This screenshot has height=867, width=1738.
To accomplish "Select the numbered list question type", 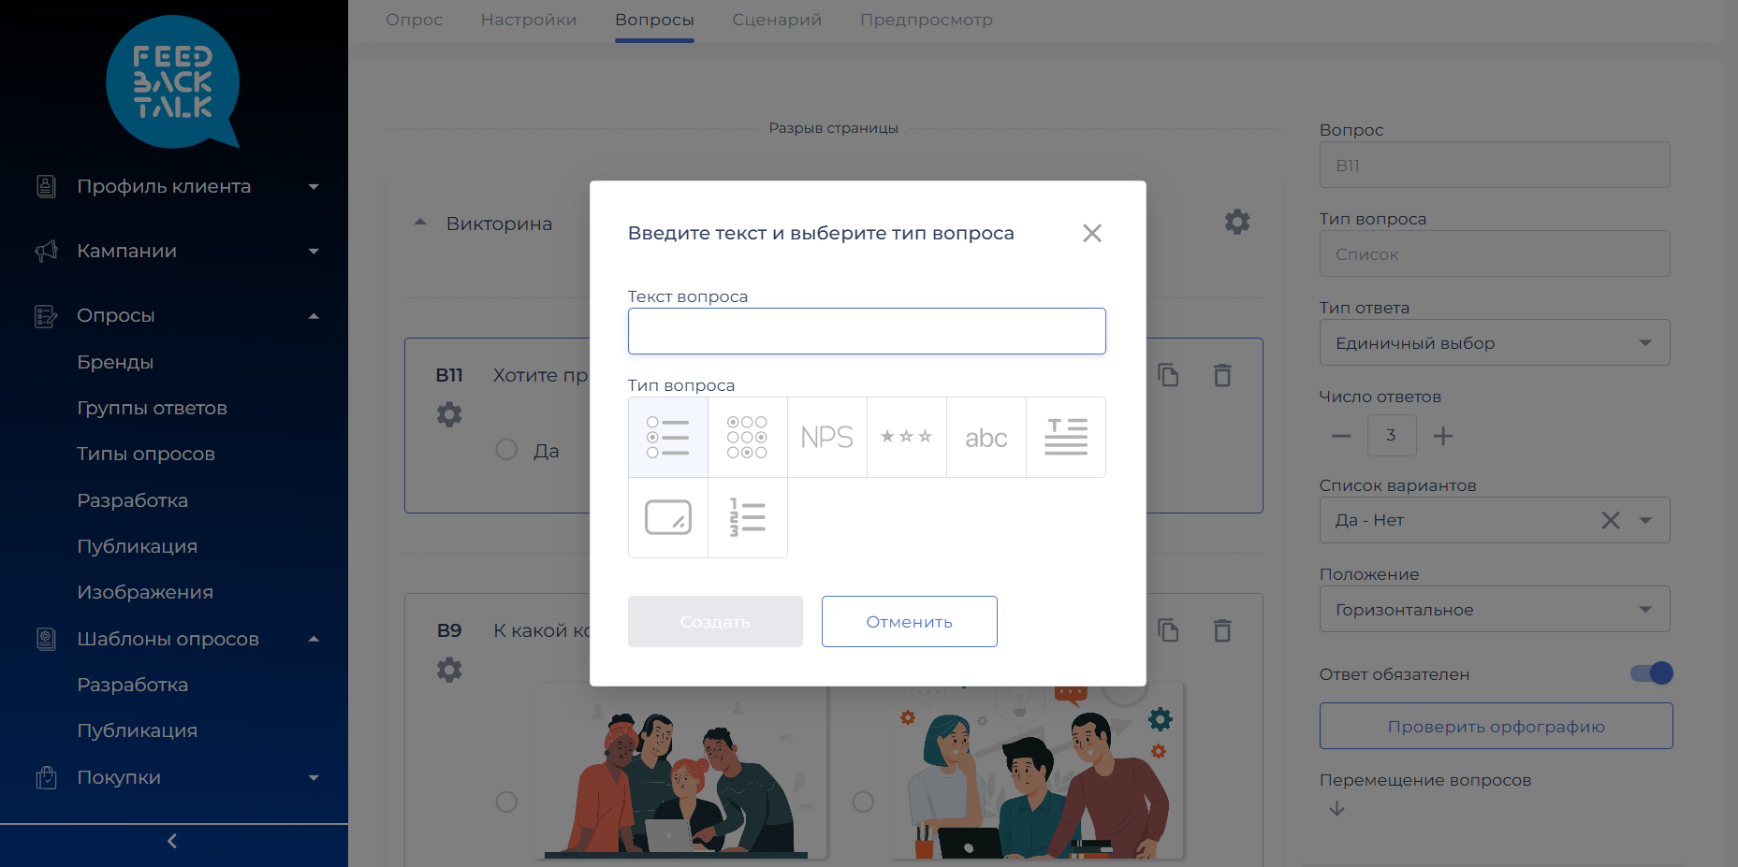I will pyautogui.click(x=747, y=517).
